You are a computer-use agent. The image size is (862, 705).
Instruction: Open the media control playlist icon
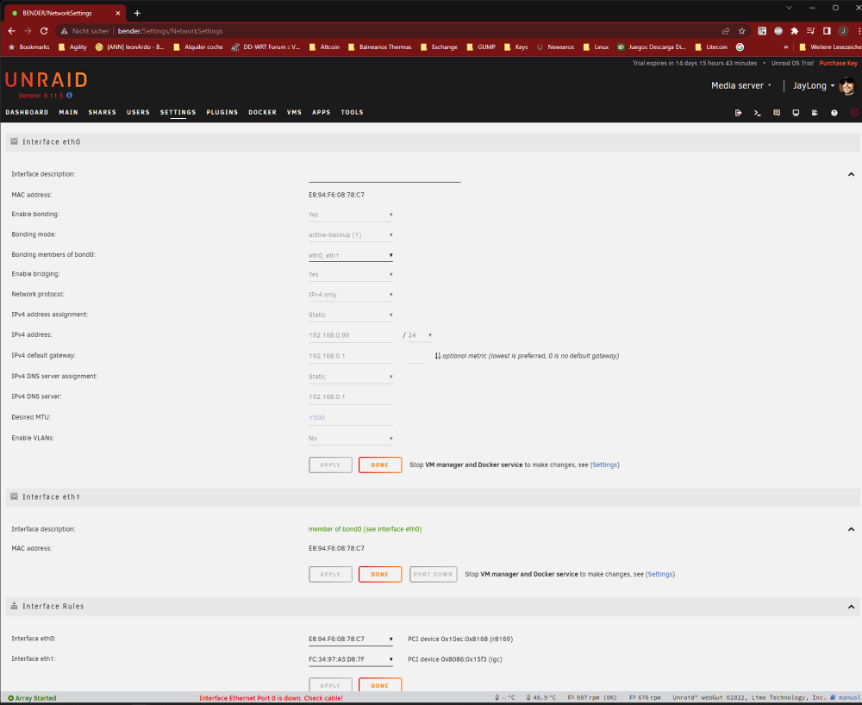(810, 31)
